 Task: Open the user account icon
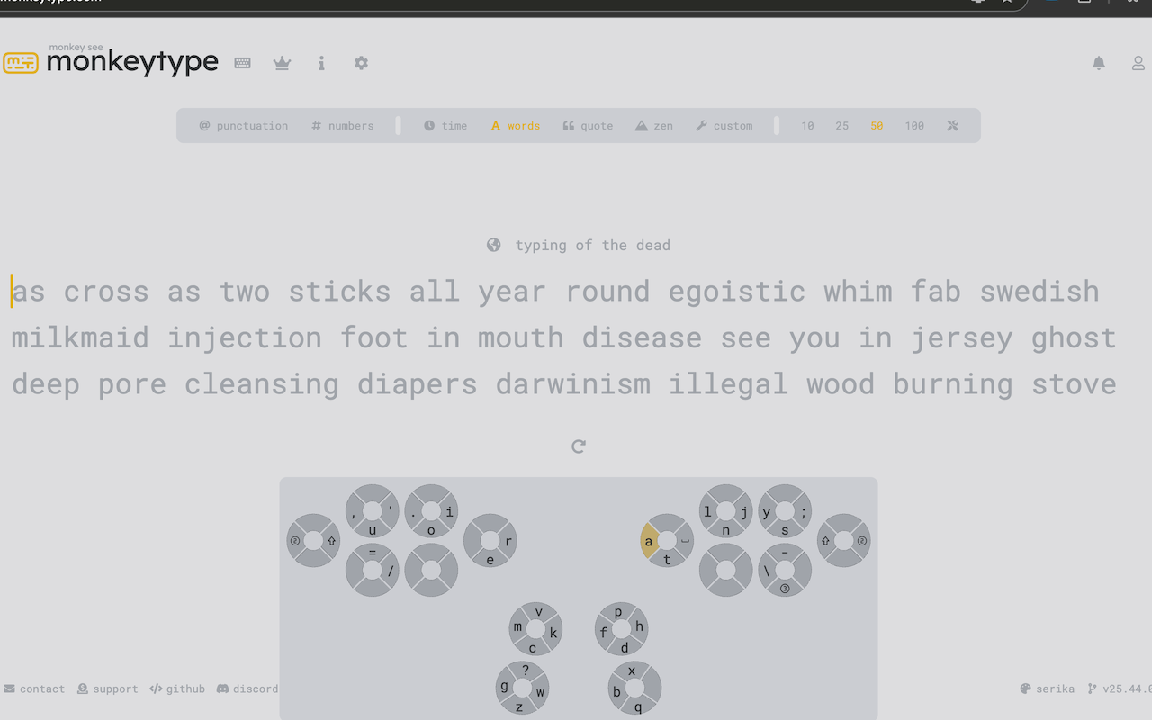[x=1138, y=63]
